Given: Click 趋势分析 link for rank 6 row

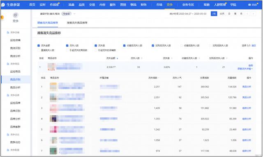Looking at the screenshot, I should (x=247, y=140).
